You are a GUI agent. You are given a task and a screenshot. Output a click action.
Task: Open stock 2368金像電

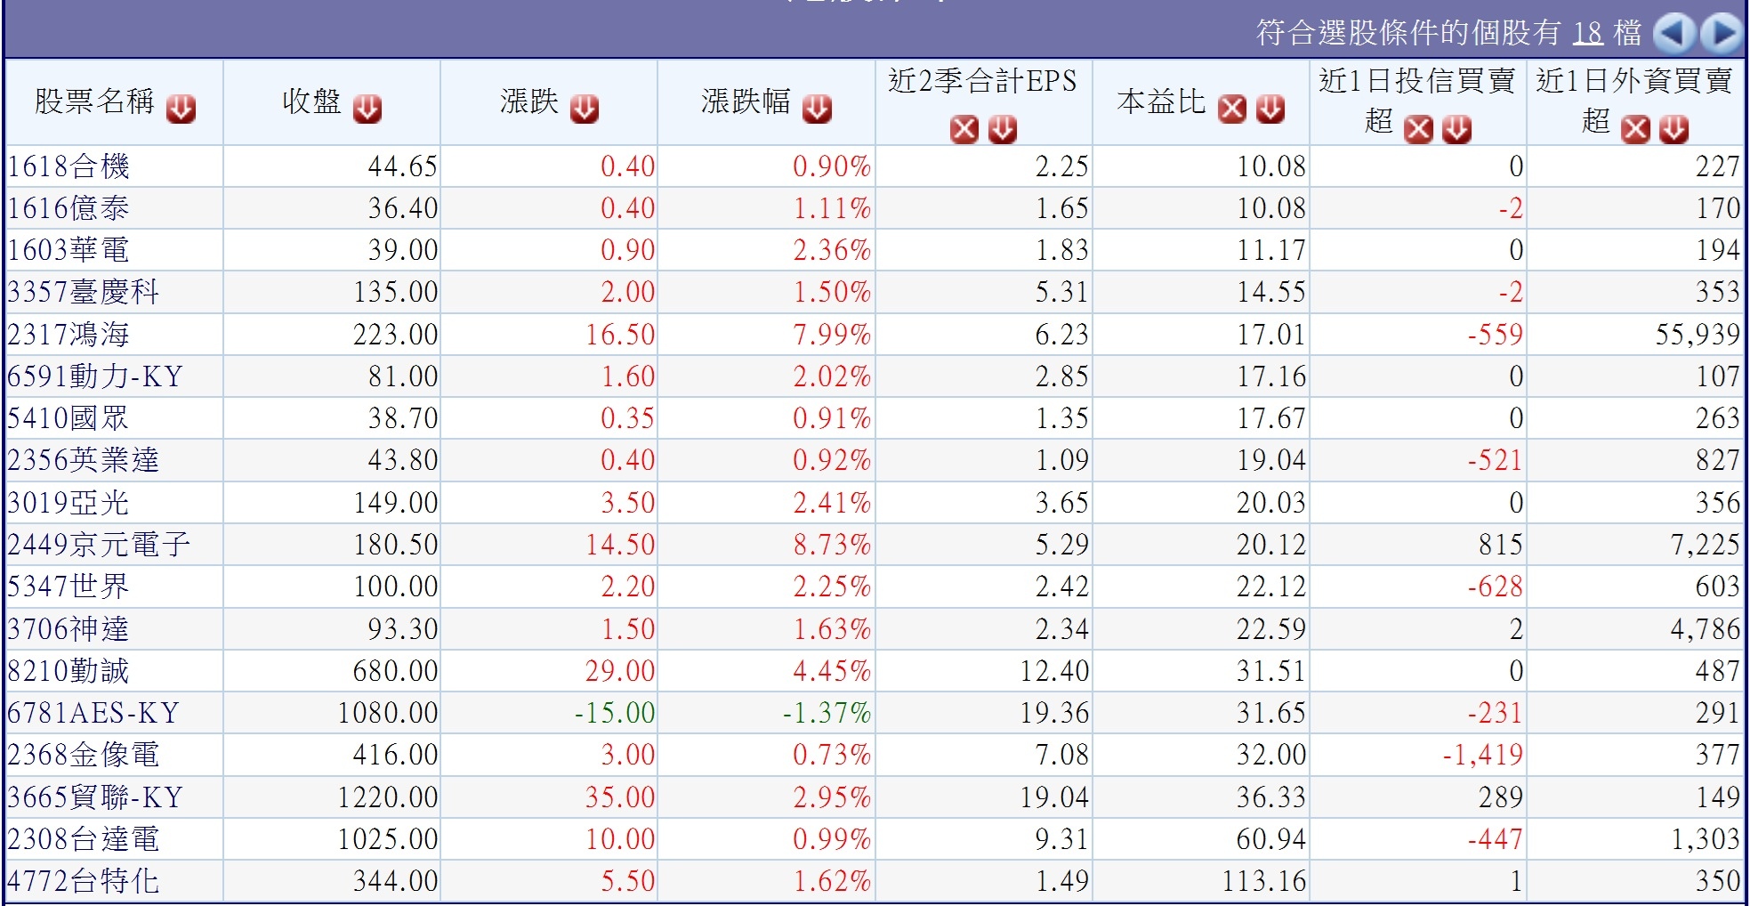pos(84,755)
